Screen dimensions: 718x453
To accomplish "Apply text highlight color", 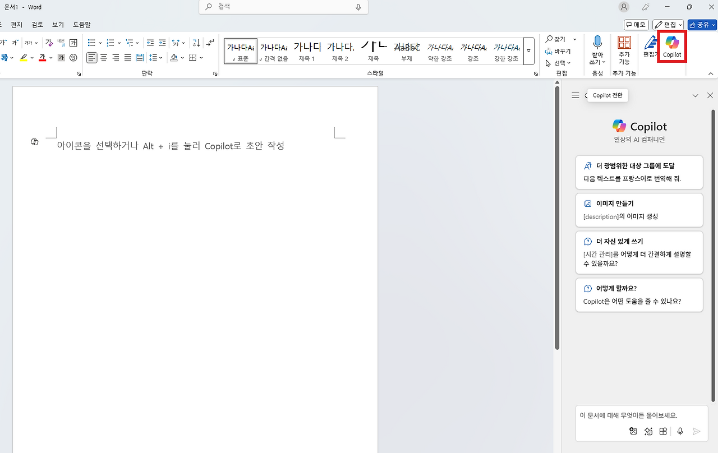I will (x=24, y=57).
